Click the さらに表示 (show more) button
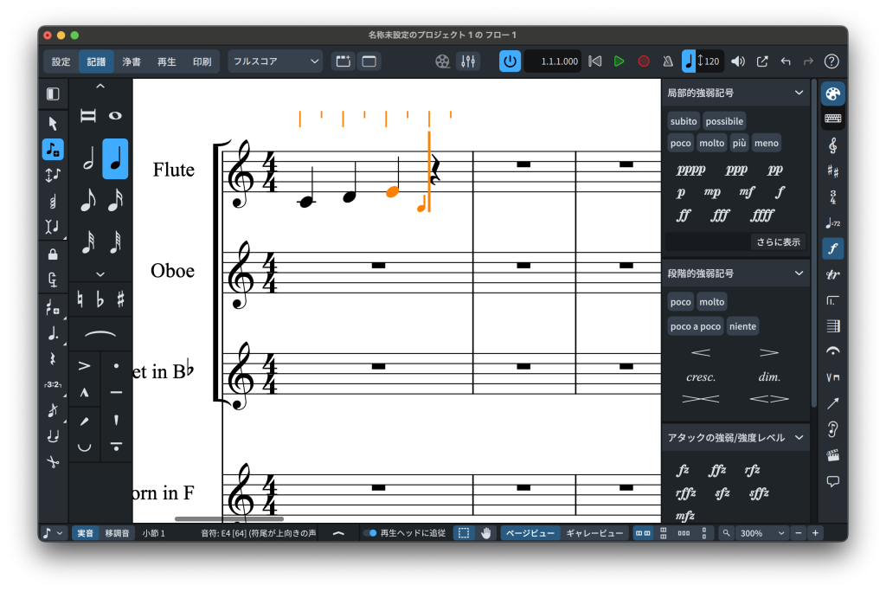Screen dimensions: 886x592 click(x=778, y=242)
